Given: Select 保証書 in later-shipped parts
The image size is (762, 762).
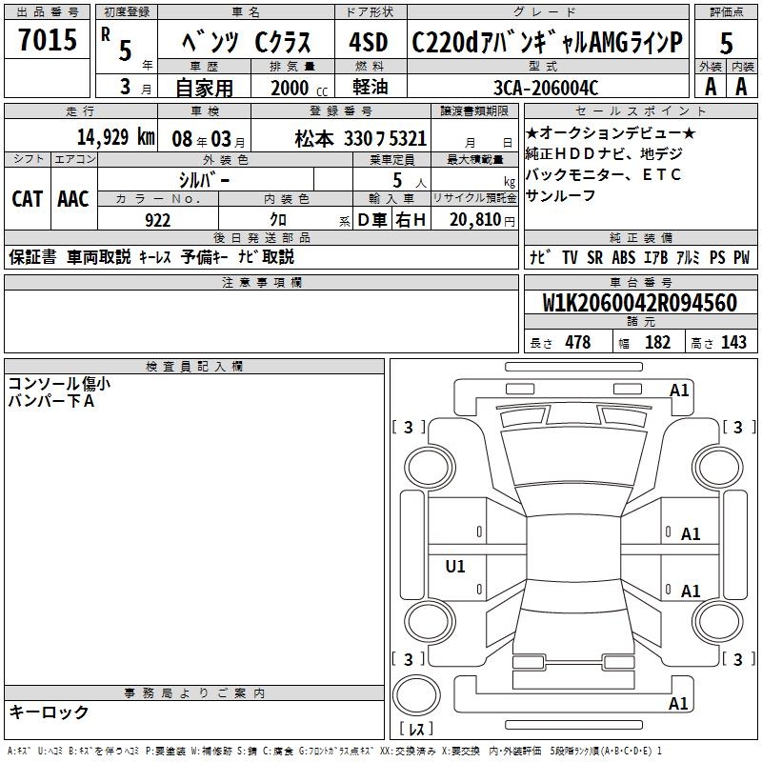Looking at the screenshot, I should [32, 256].
